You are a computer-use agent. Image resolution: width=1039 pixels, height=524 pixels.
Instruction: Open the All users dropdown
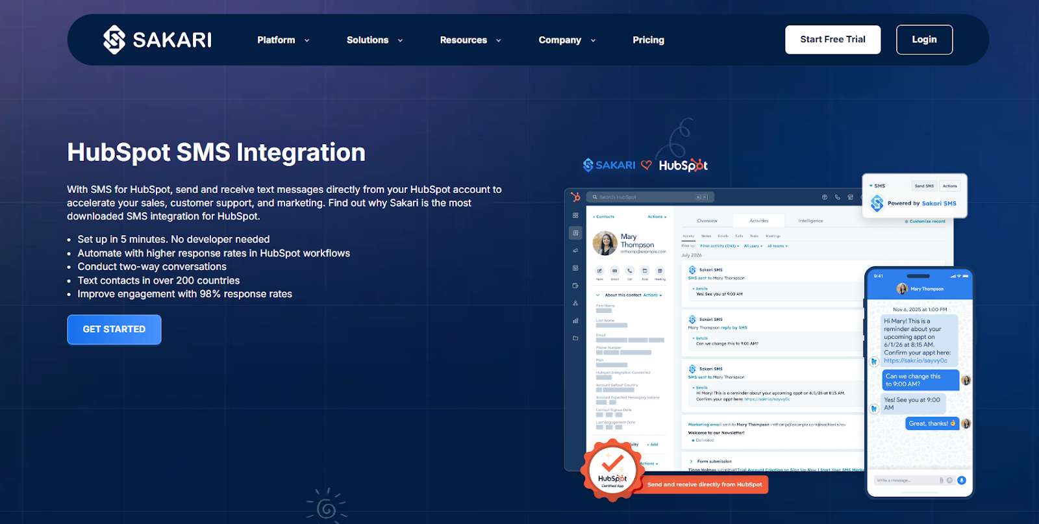pos(753,246)
